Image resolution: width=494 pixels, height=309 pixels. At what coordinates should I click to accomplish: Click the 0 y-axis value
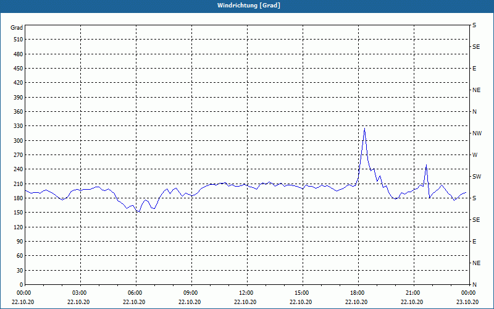pyautogui.click(x=22, y=285)
